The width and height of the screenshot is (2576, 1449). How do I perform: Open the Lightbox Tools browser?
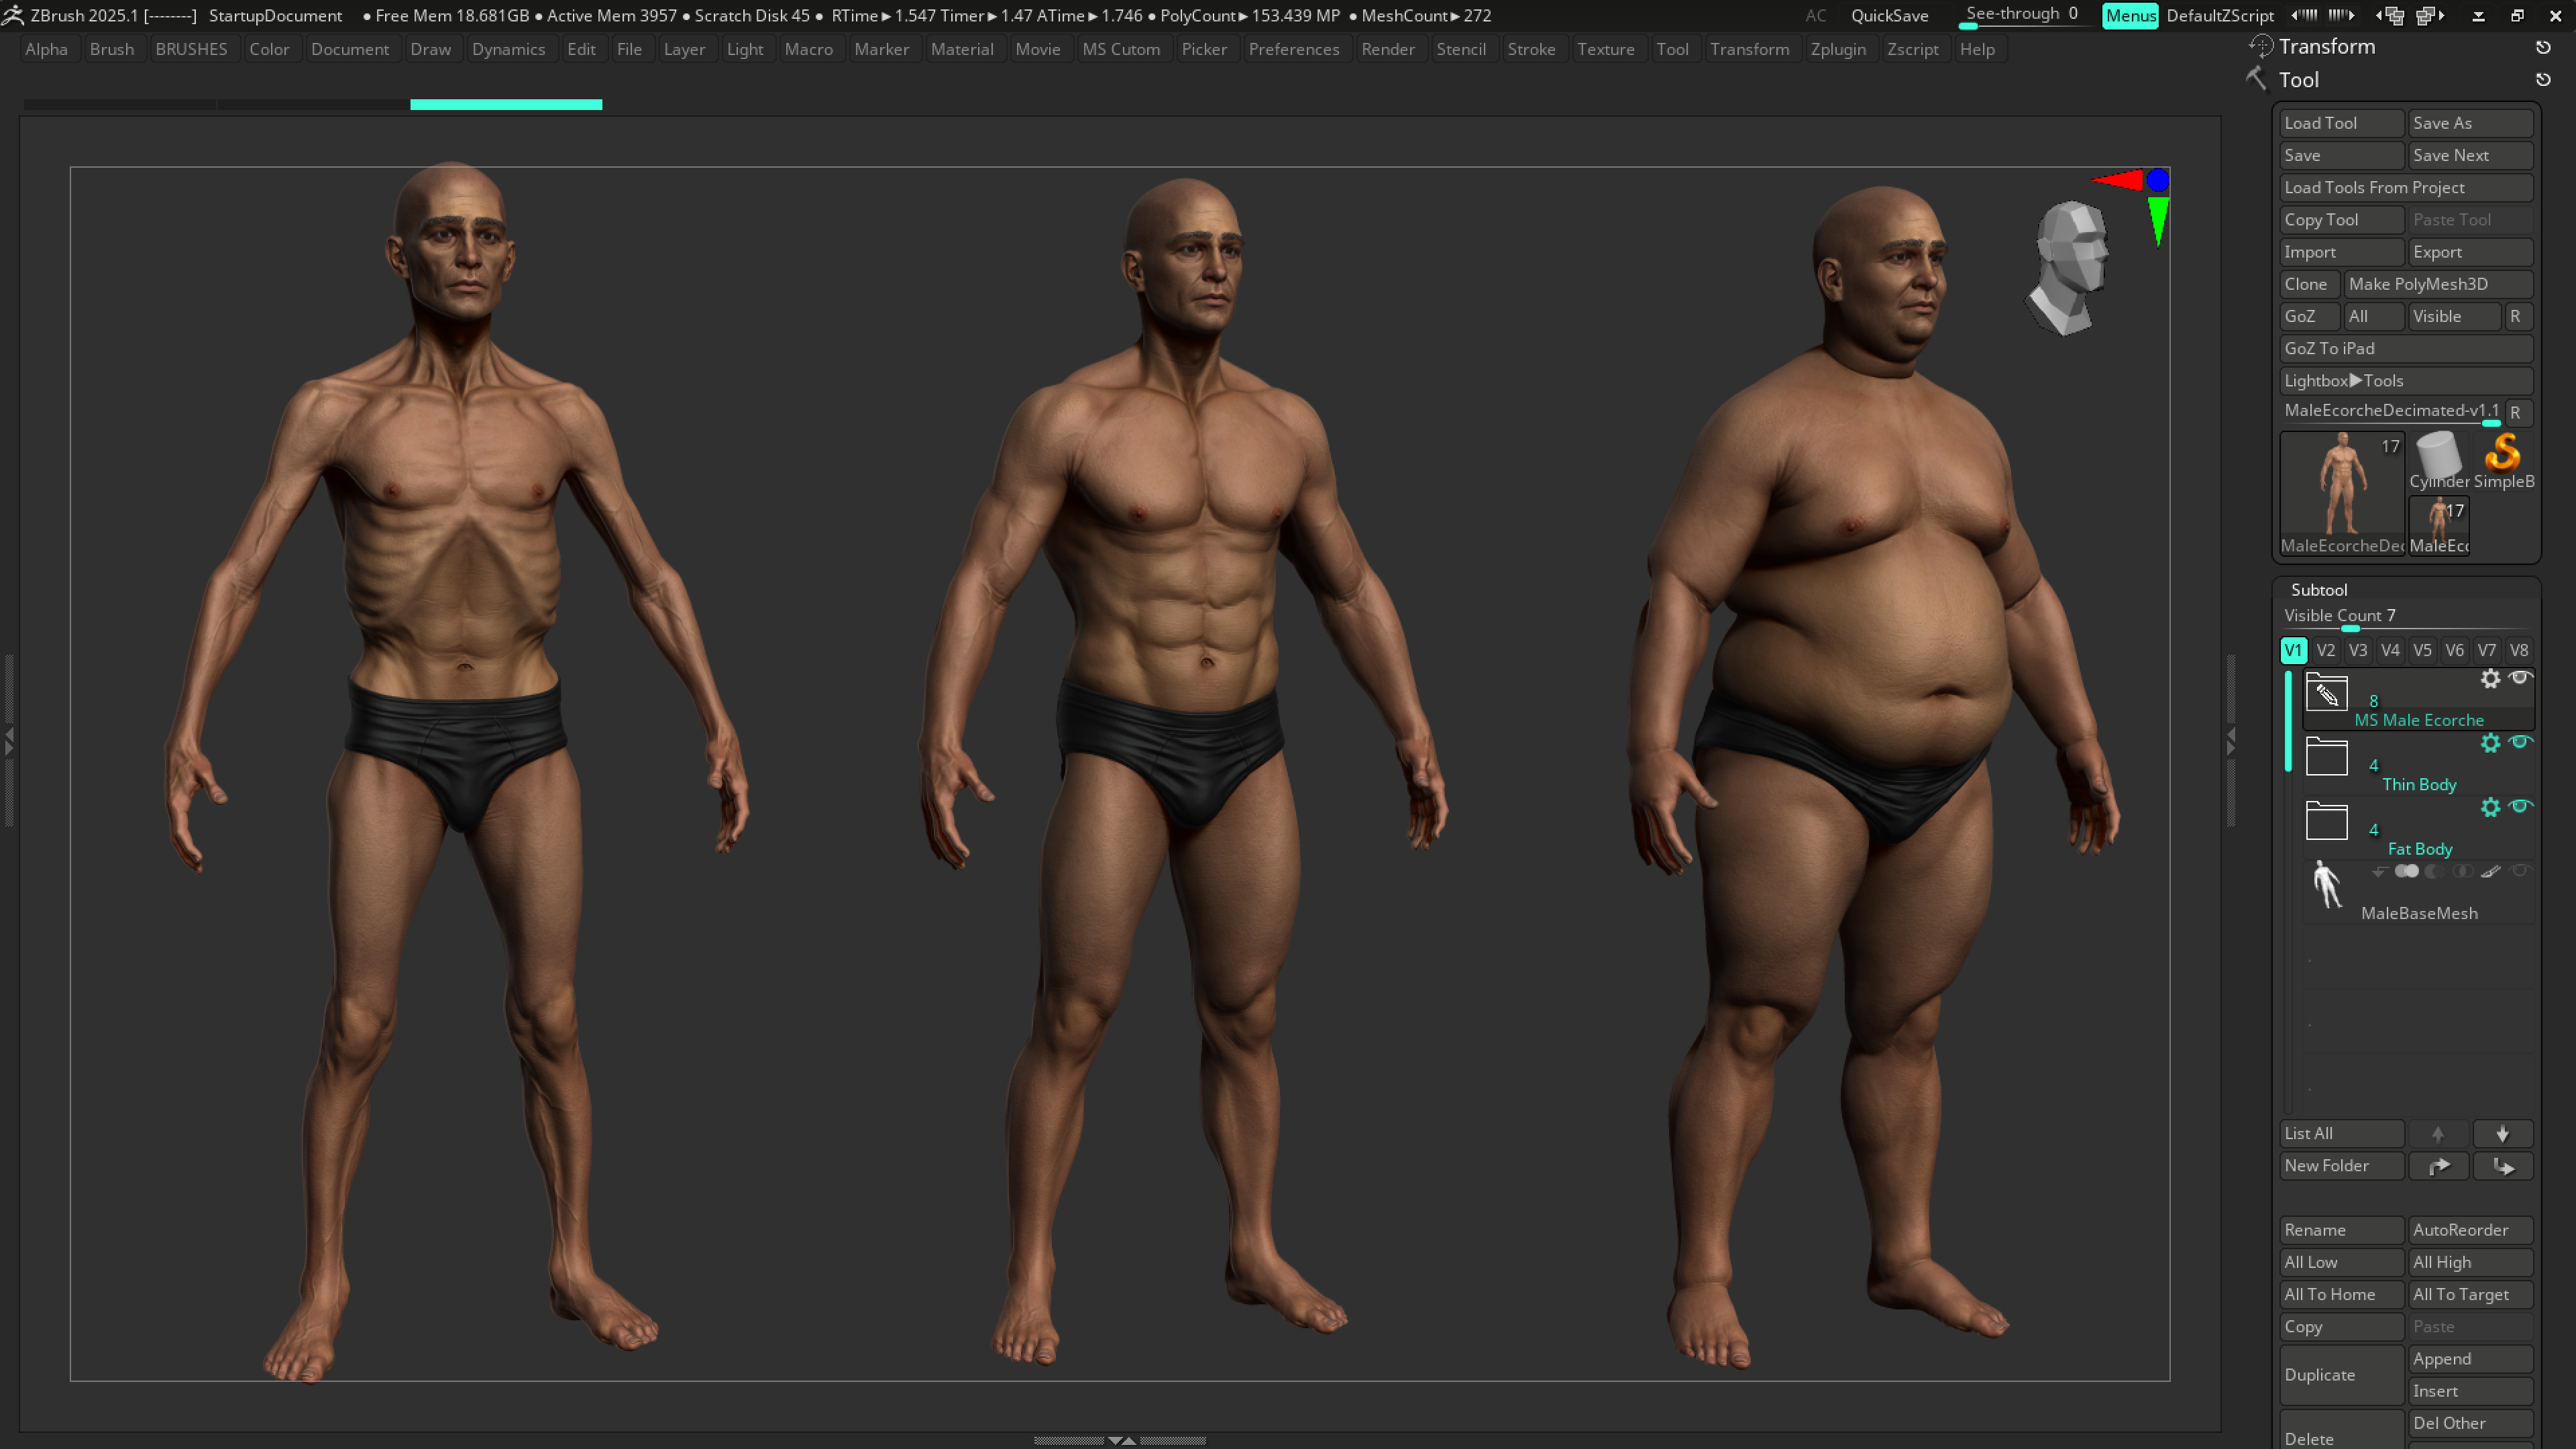2405,380
